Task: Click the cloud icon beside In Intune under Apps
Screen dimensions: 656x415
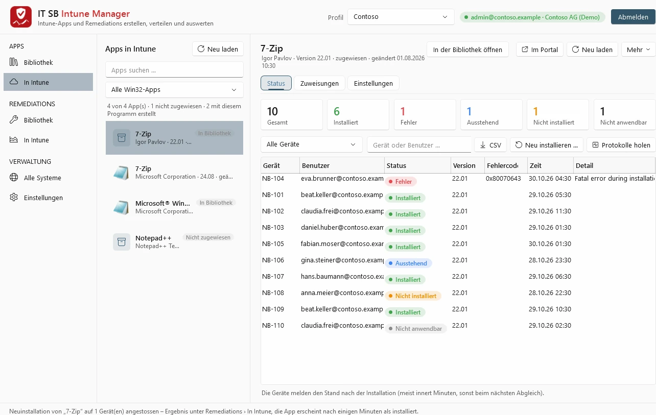Action: pos(14,82)
